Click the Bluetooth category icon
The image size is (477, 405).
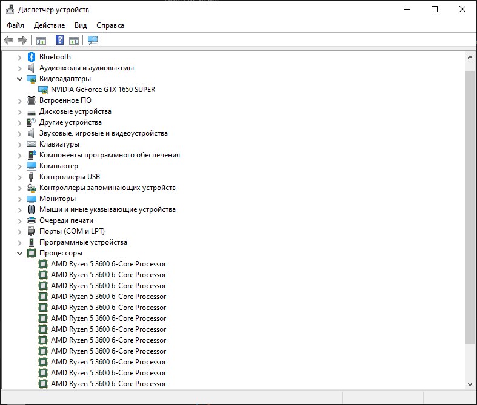point(32,57)
